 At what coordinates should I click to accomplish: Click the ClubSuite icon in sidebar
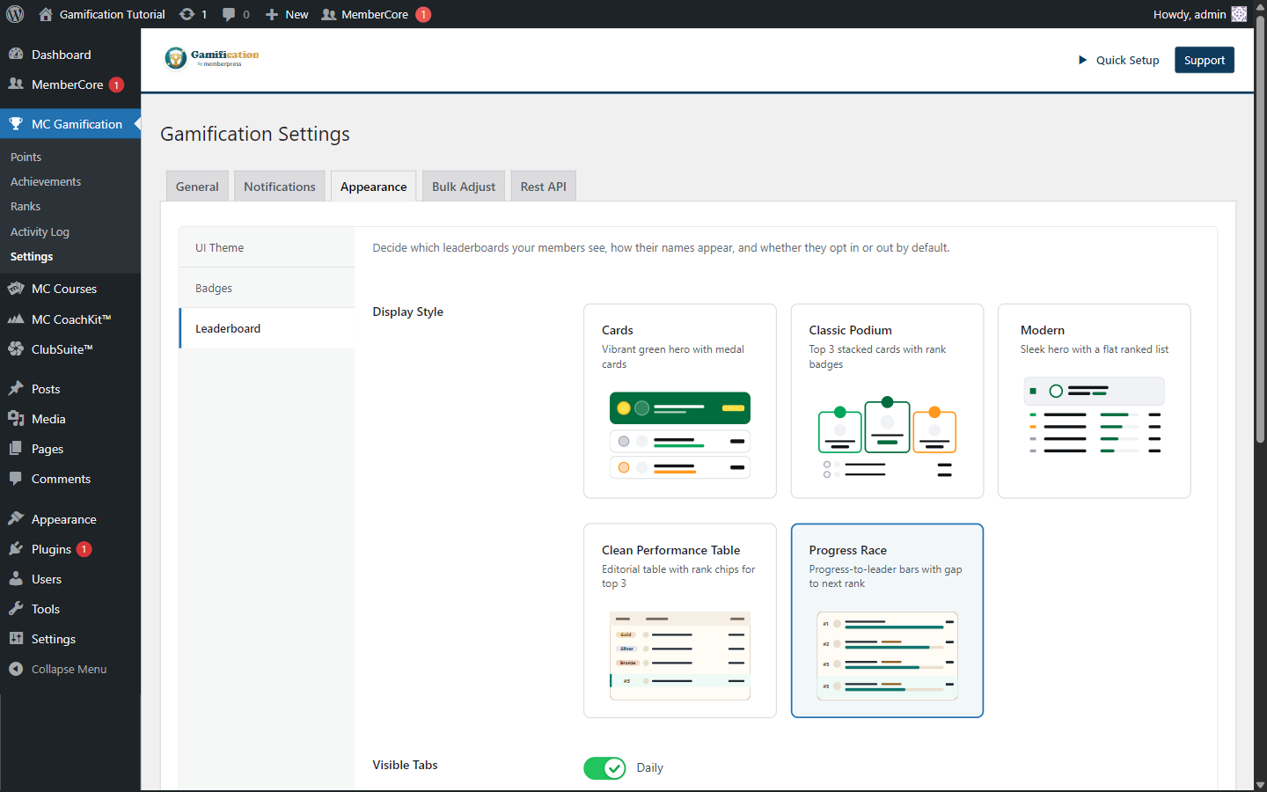16,348
